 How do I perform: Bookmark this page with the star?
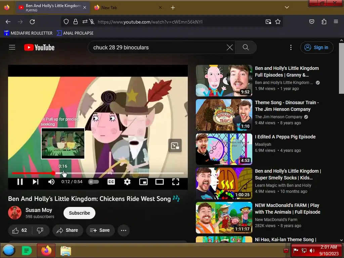point(278,21)
